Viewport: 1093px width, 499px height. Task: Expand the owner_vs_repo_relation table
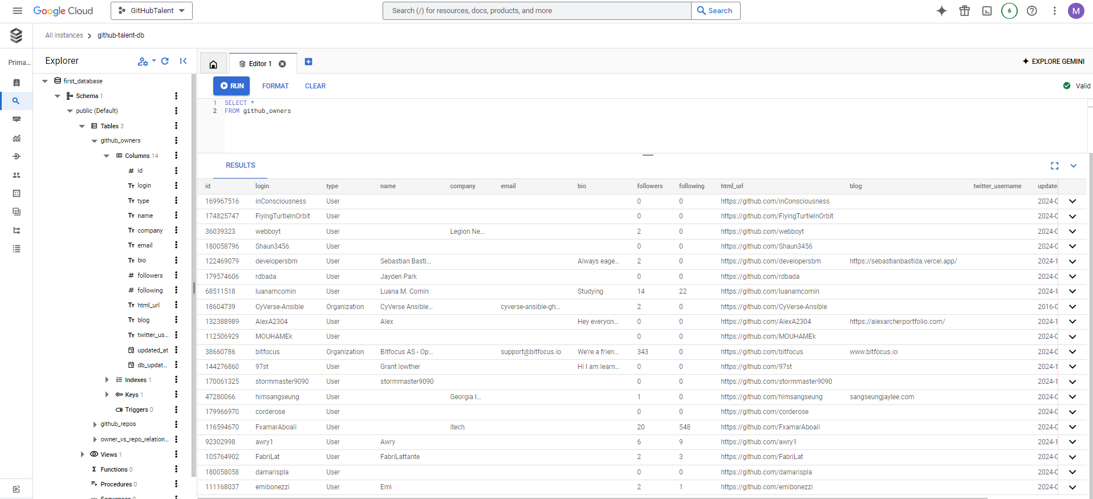pos(94,439)
